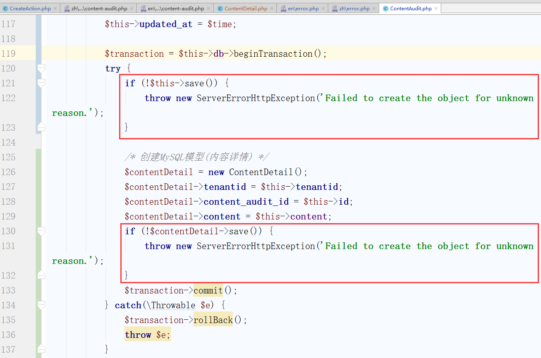Click the ServerErrorHttpException class on line 122
541x358 pixels.
(256, 98)
